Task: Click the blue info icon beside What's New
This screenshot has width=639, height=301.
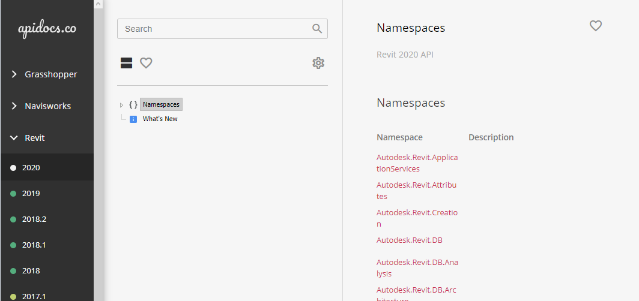Action: [x=133, y=119]
